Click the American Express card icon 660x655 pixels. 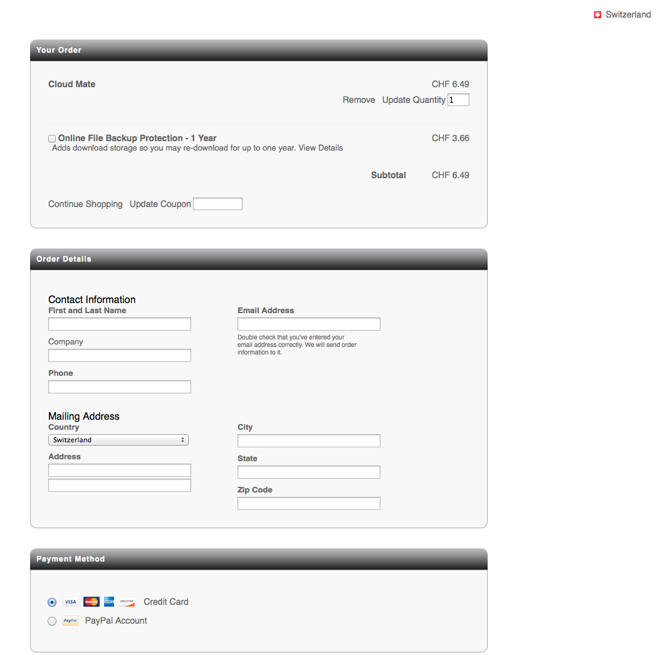point(109,602)
